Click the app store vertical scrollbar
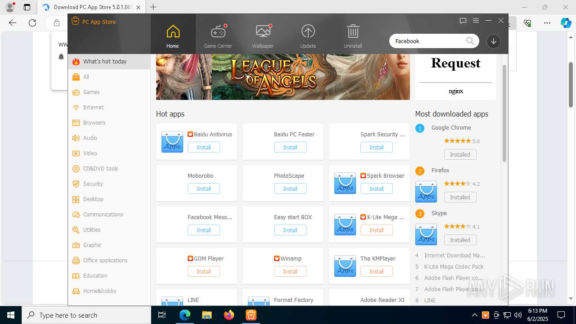576x324 pixels. point(504,113)
